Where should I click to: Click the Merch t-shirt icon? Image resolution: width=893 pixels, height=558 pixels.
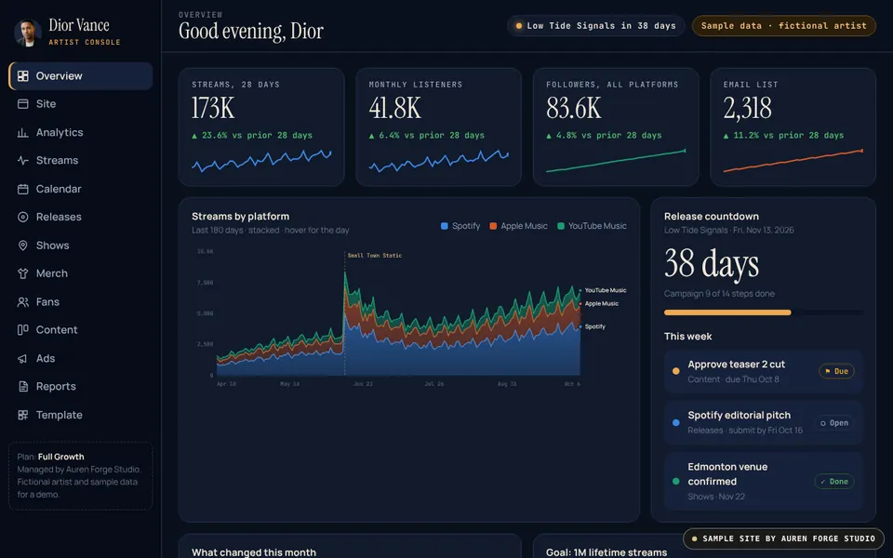coord(22,273)
